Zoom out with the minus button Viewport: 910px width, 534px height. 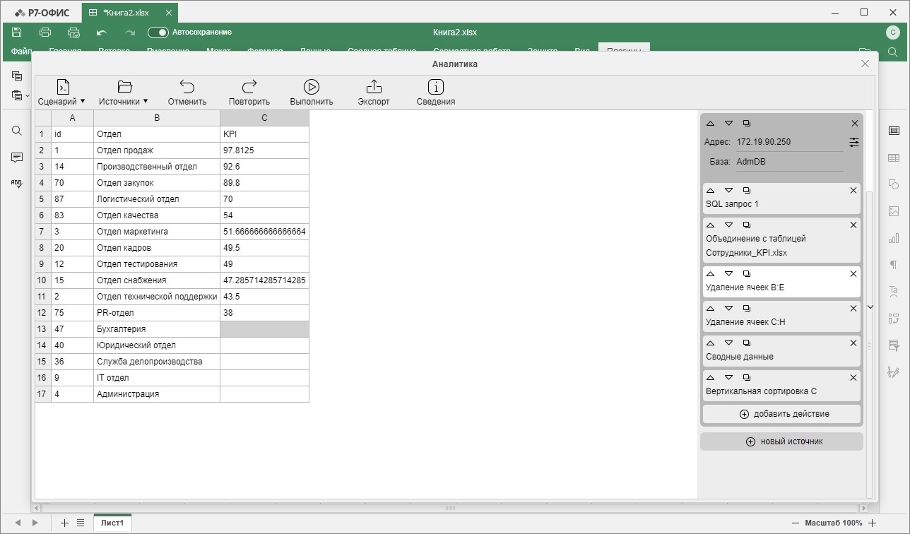pos(796,523)
